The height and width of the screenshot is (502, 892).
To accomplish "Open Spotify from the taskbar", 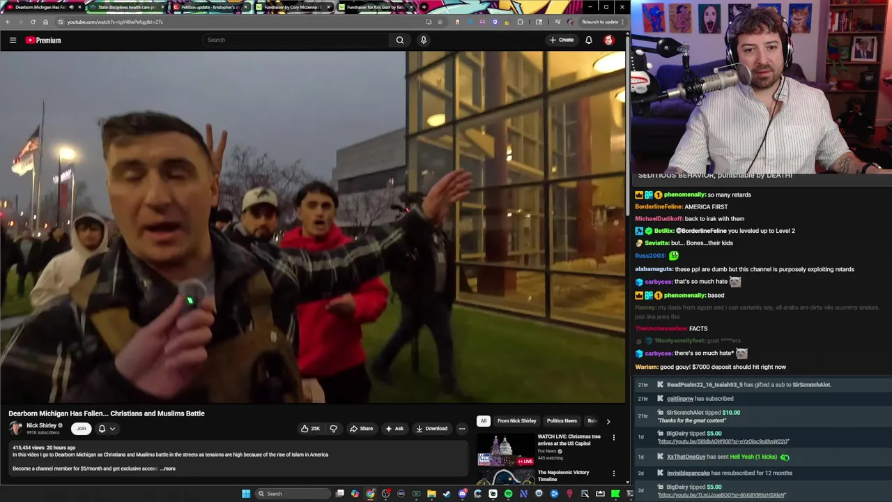I will pos(508,494).
